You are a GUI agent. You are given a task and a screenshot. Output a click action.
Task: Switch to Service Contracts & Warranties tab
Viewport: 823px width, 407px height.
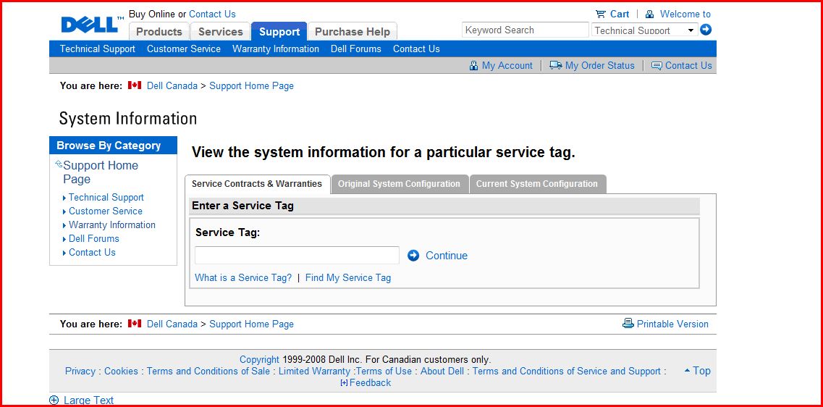click(x=257, y=184)
